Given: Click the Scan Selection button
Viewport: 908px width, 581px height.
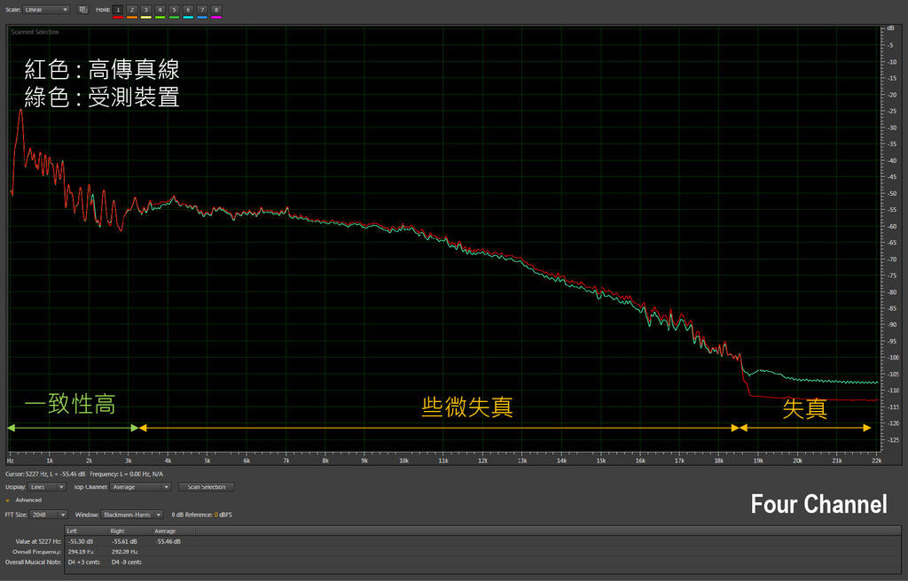Looking at the screenshot, I should [207, 487].
